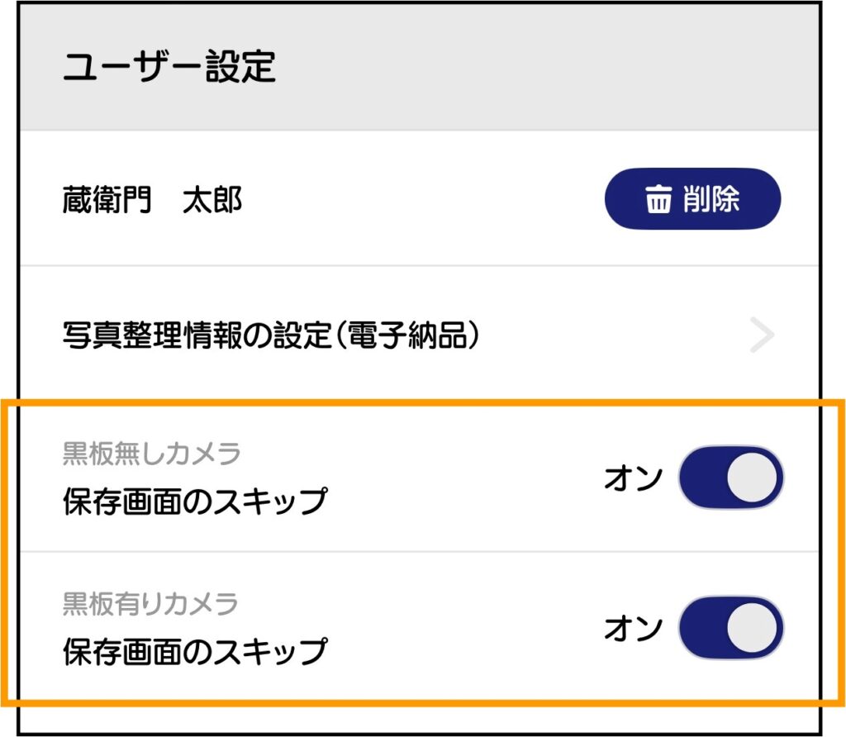Toggle 黒板有りカメラ save-screen skip switch
This screenshot has width=846, height=737.
point(730,630)
